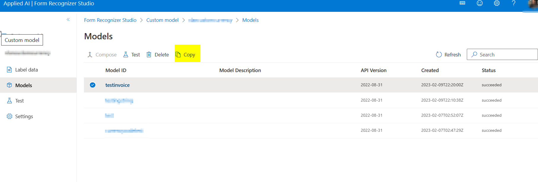
Task: Uncheck the testinvoice row checkbox
Action: click(x=93, y=85)
